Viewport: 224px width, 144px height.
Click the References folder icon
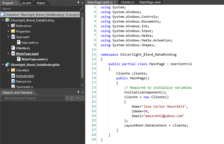click(13, 26)
